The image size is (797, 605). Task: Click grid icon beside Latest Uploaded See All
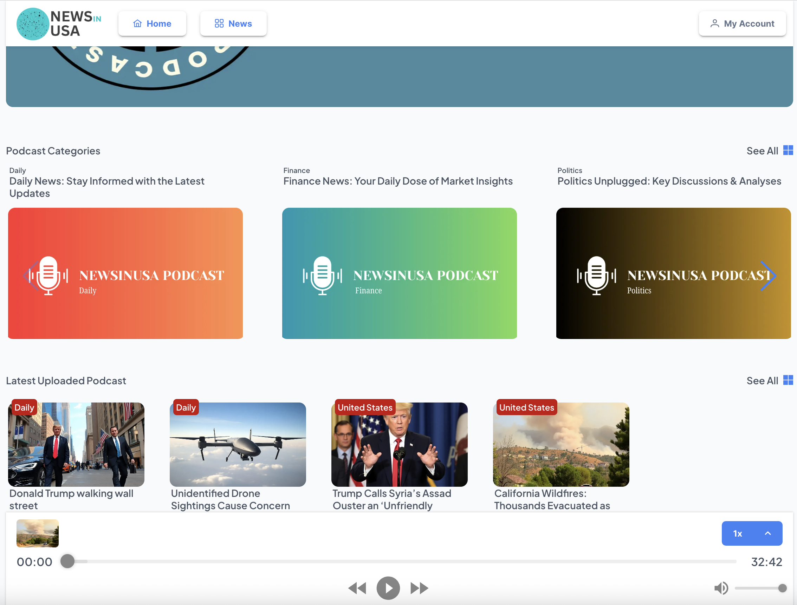[x=788, y=380]
